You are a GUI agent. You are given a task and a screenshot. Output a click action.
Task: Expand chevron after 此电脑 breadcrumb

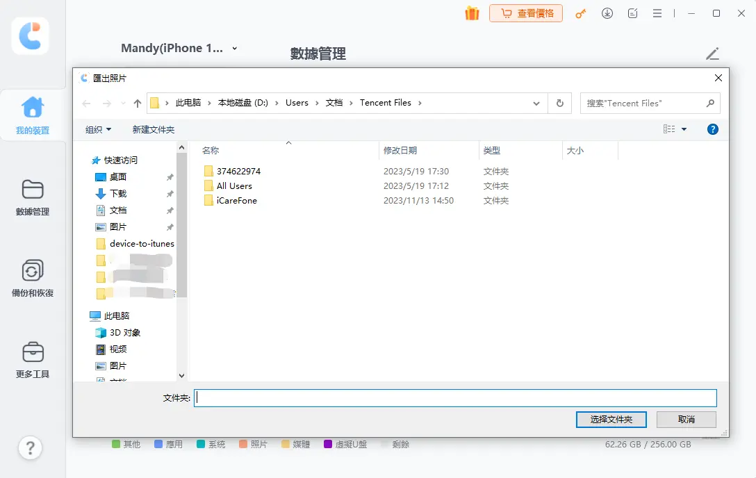tap(209, 103)
